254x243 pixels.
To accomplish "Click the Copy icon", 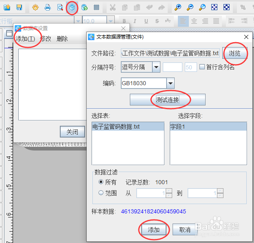I will [125, 7].
